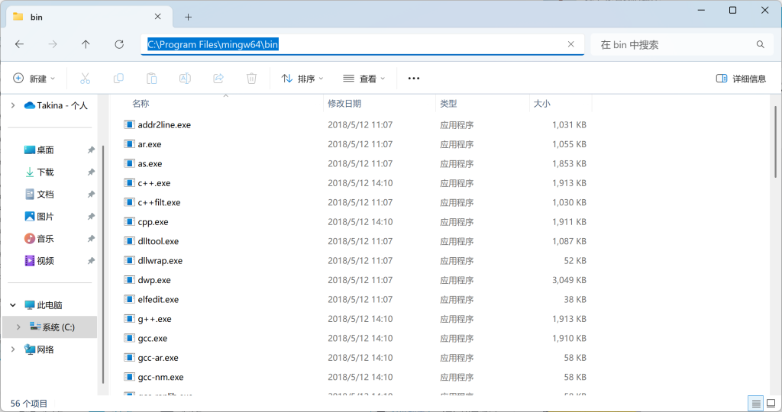Collapse the 此电脑 tree node
This screenshot has width=782, height=412.
tap(12, 305)
